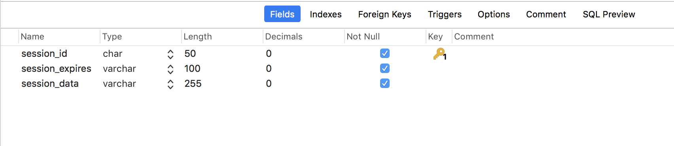
Task: Show the Options tab
Action: (494, 14)
